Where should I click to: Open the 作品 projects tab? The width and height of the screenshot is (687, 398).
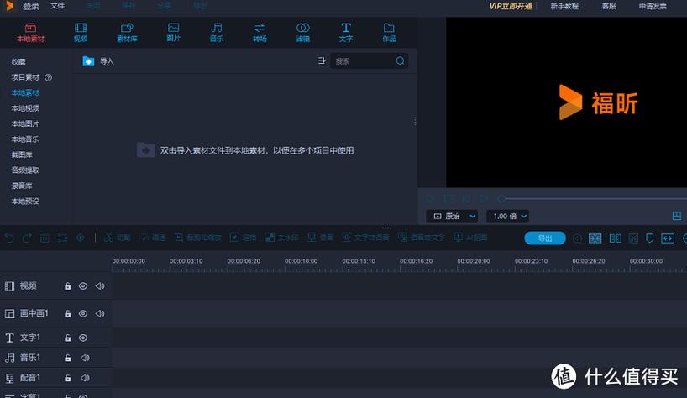coord(389,33)
